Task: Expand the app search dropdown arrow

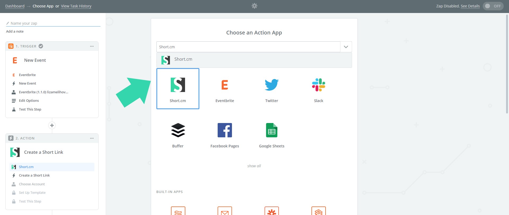Action: [346, 47]
